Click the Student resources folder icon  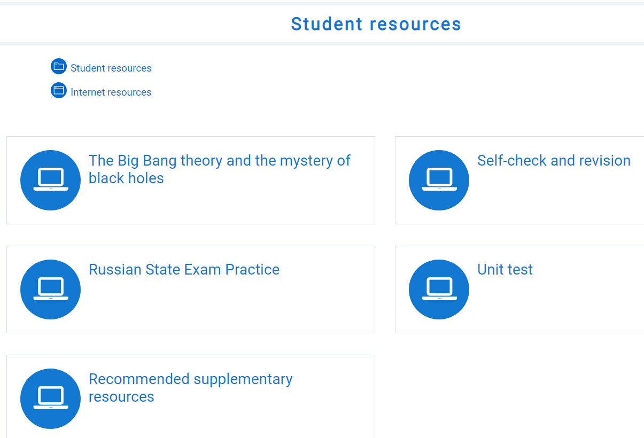click(59, 66)
